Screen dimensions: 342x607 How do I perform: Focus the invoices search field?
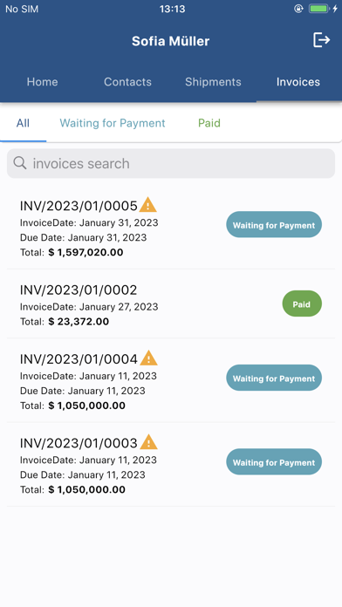point(171,163)
